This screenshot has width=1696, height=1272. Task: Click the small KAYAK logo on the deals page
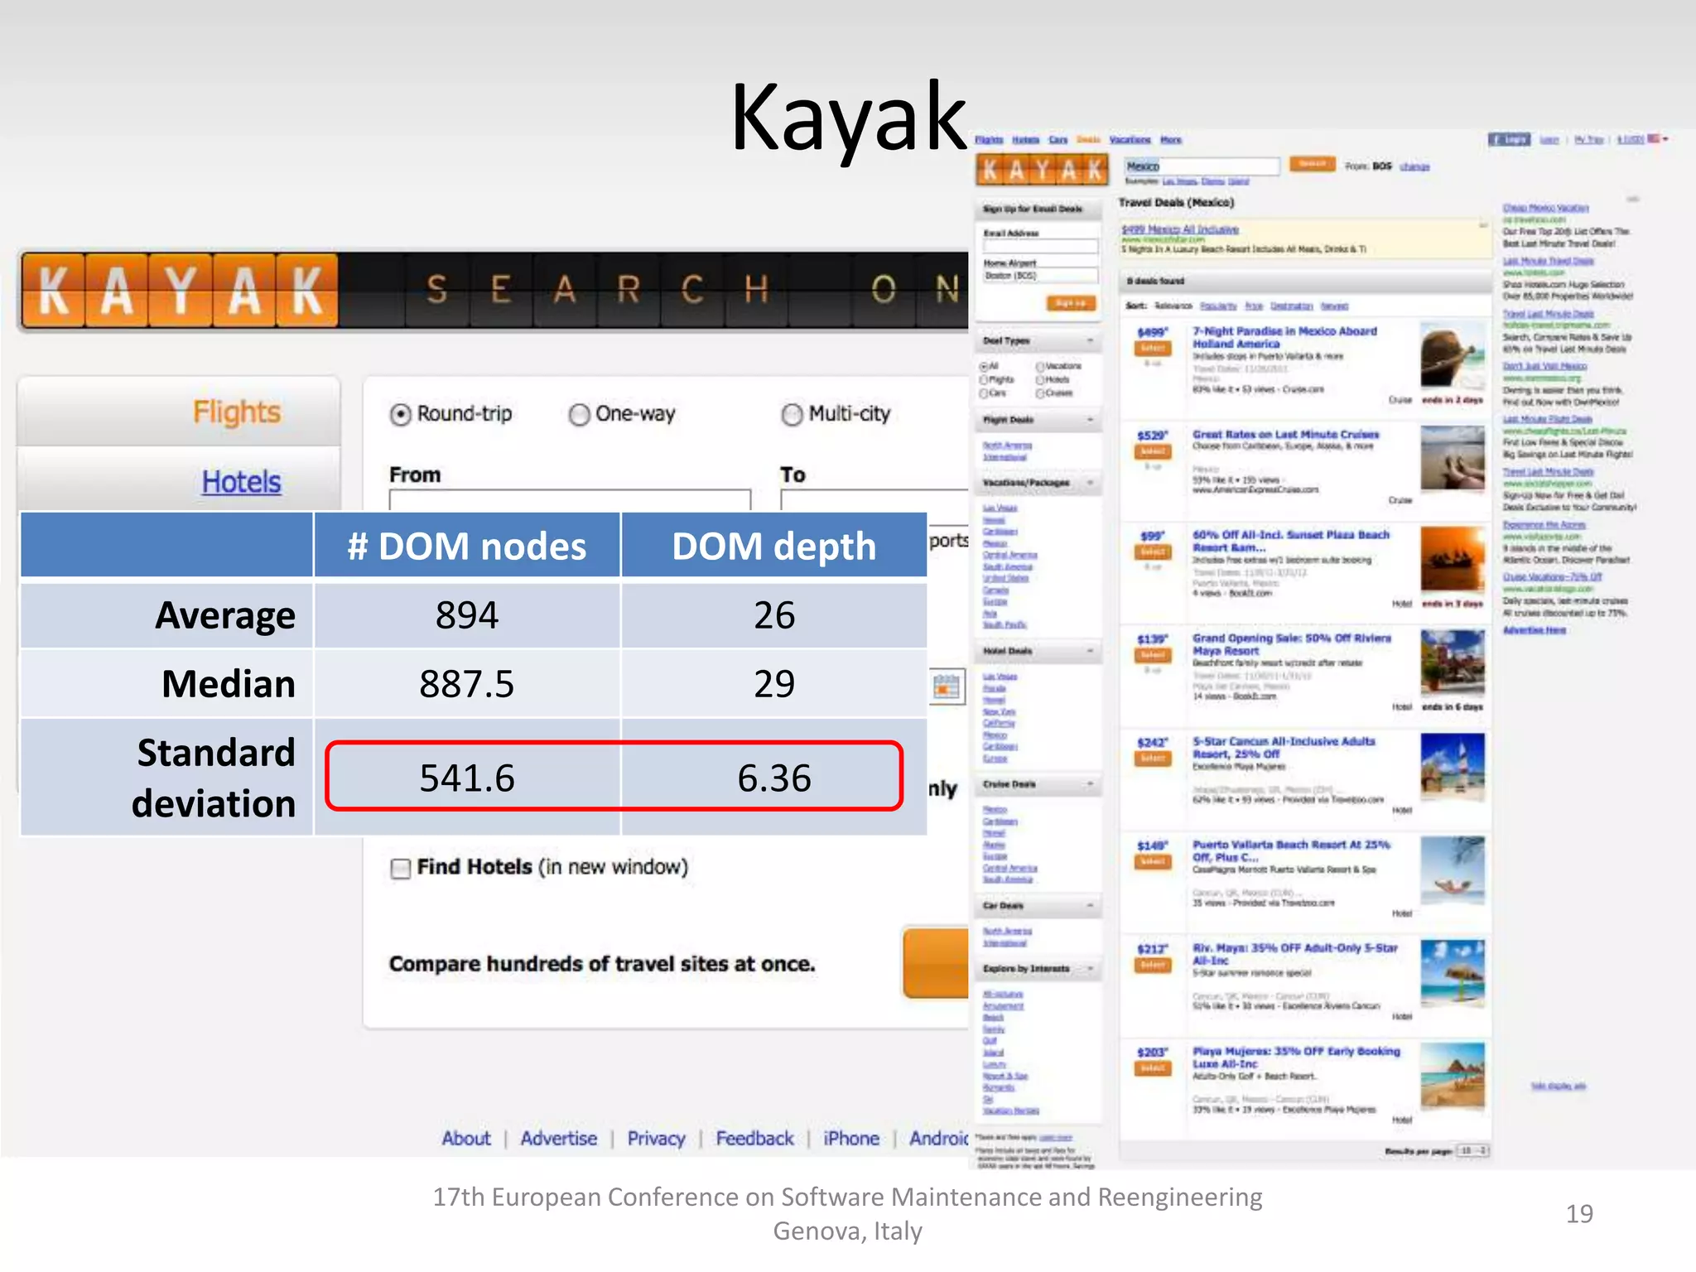point(1043,171)
